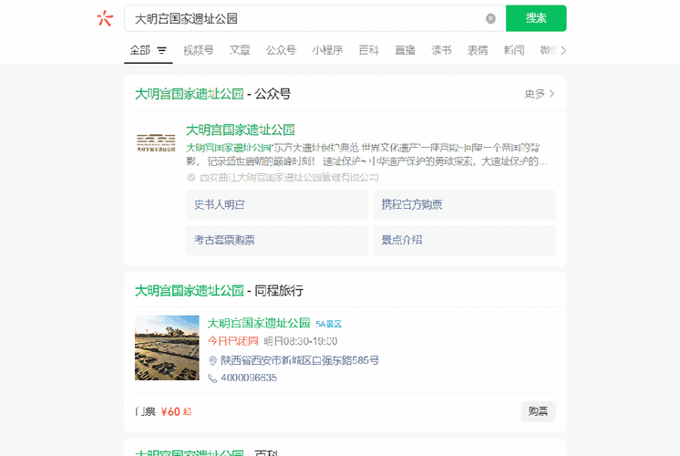Screen dimensions: 680x456
Task: Click the 明日08:30-19:00 opening hours
Action: (x=301, y=341)
